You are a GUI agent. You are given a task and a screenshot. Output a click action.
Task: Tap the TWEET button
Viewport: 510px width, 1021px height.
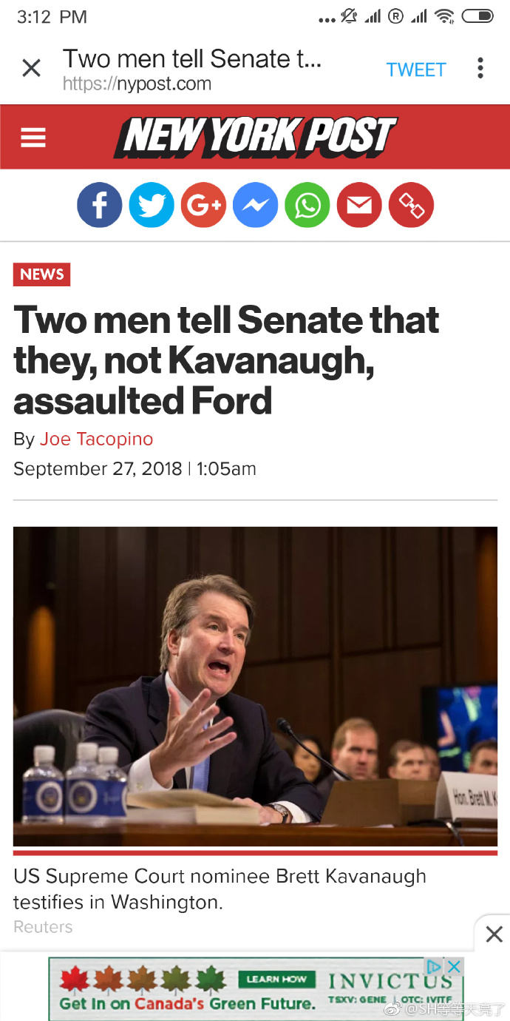point(416,70)
